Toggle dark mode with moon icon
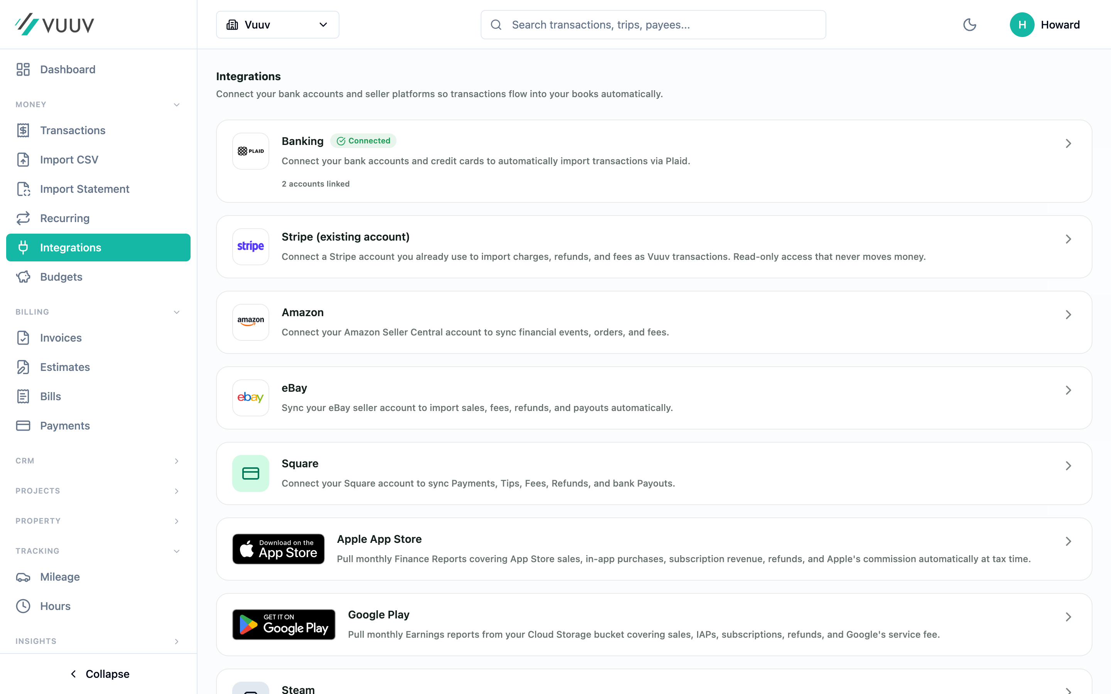 click(x=969, y=25)
